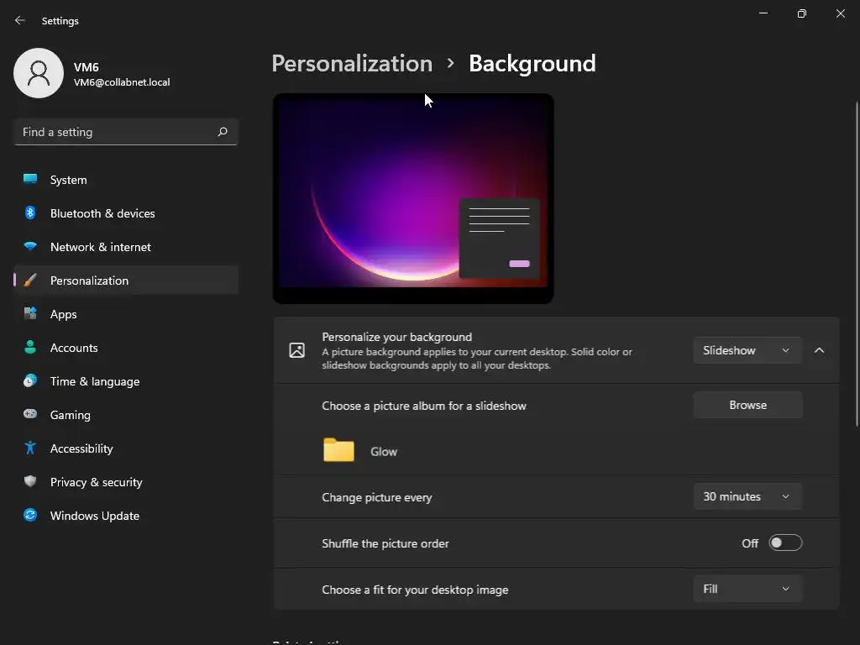Click the yellow Glow folder icon

338,450
